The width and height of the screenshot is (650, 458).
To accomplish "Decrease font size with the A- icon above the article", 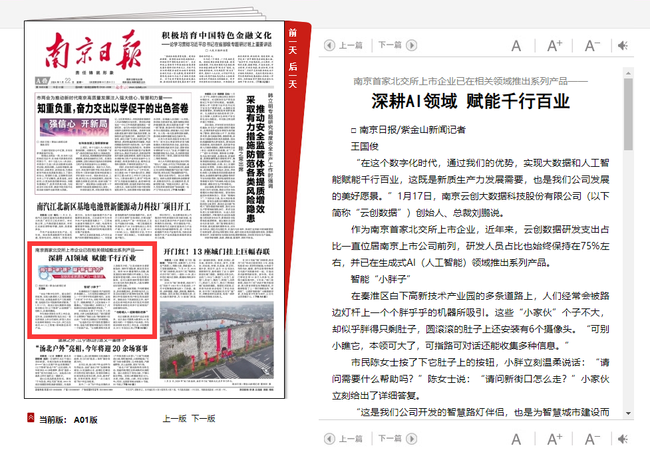I will click(592, 46).
